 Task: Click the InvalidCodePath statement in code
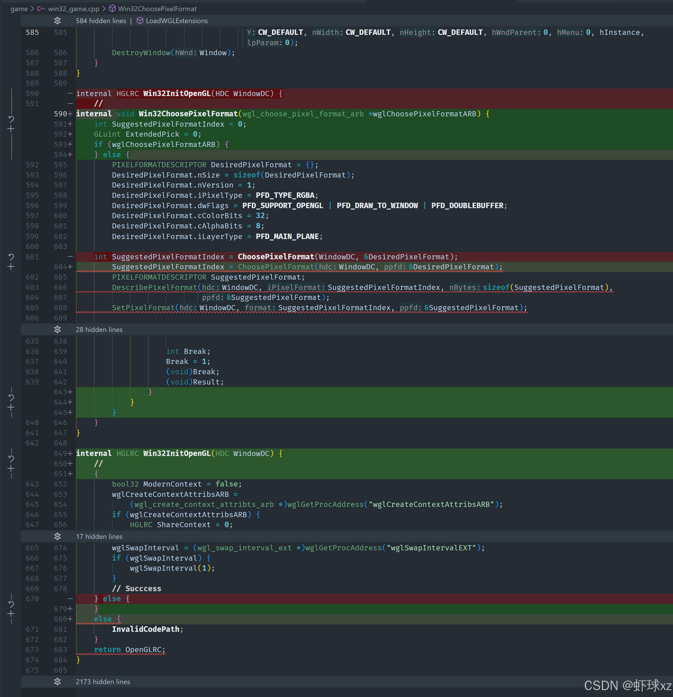(x=145, y=629)
